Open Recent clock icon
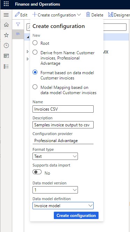The image size is (130, 232). click(6, 45)
